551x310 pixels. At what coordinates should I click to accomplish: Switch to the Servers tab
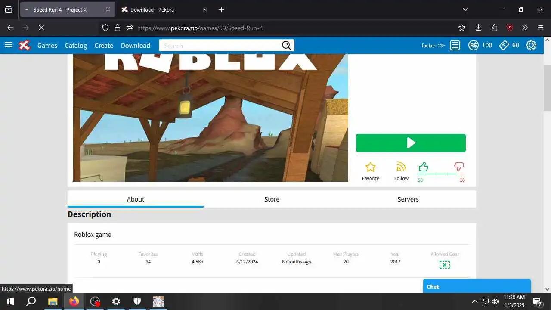click(408, 199)
